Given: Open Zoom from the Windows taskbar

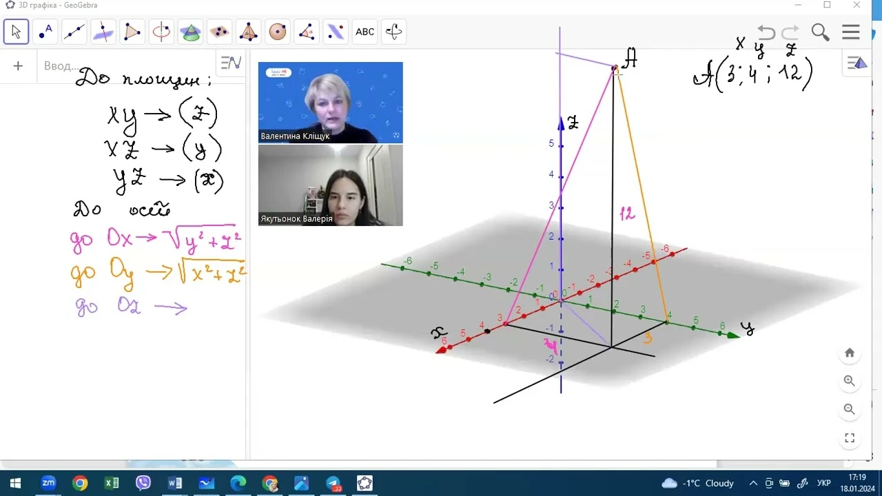Looking at the screenshot, I should [48, 483].
